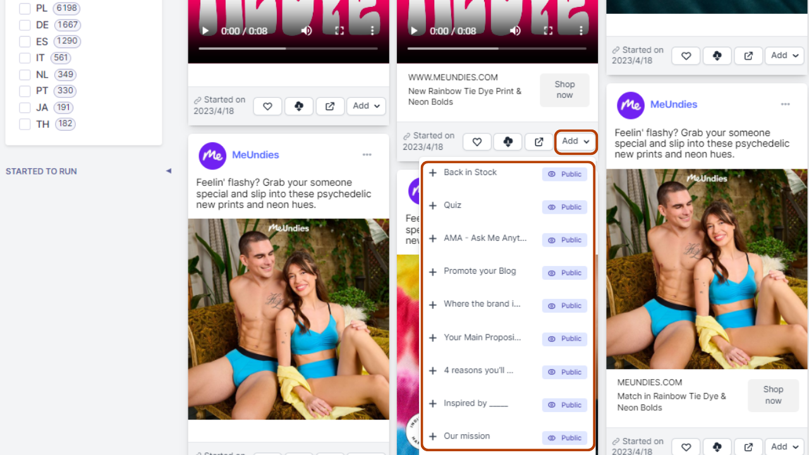Download the top-right ad using cloud icon
Screen dimensions: 809x455
(x=717, y=56)
